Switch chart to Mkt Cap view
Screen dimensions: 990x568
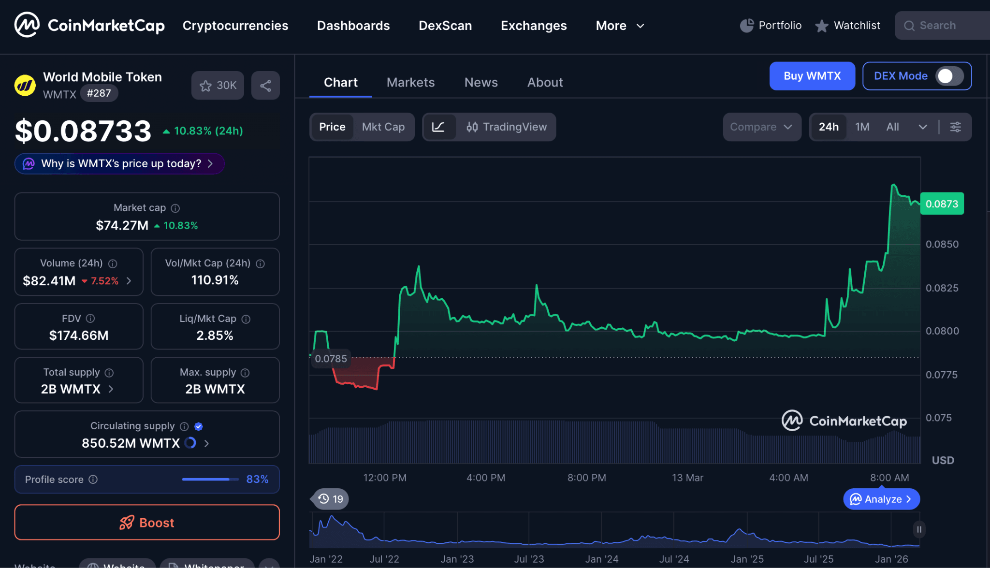point(383,127)
